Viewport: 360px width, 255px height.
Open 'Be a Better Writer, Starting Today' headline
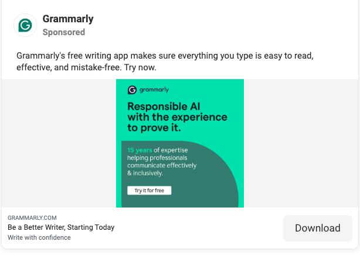tap(61, 227)
